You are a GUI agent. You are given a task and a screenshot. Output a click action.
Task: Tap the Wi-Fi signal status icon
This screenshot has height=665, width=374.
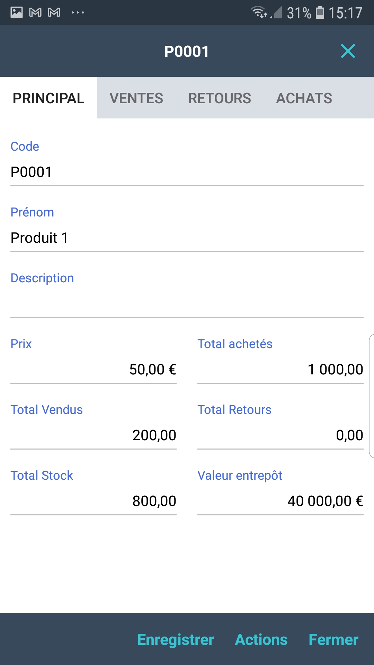[x=258, y=12]
